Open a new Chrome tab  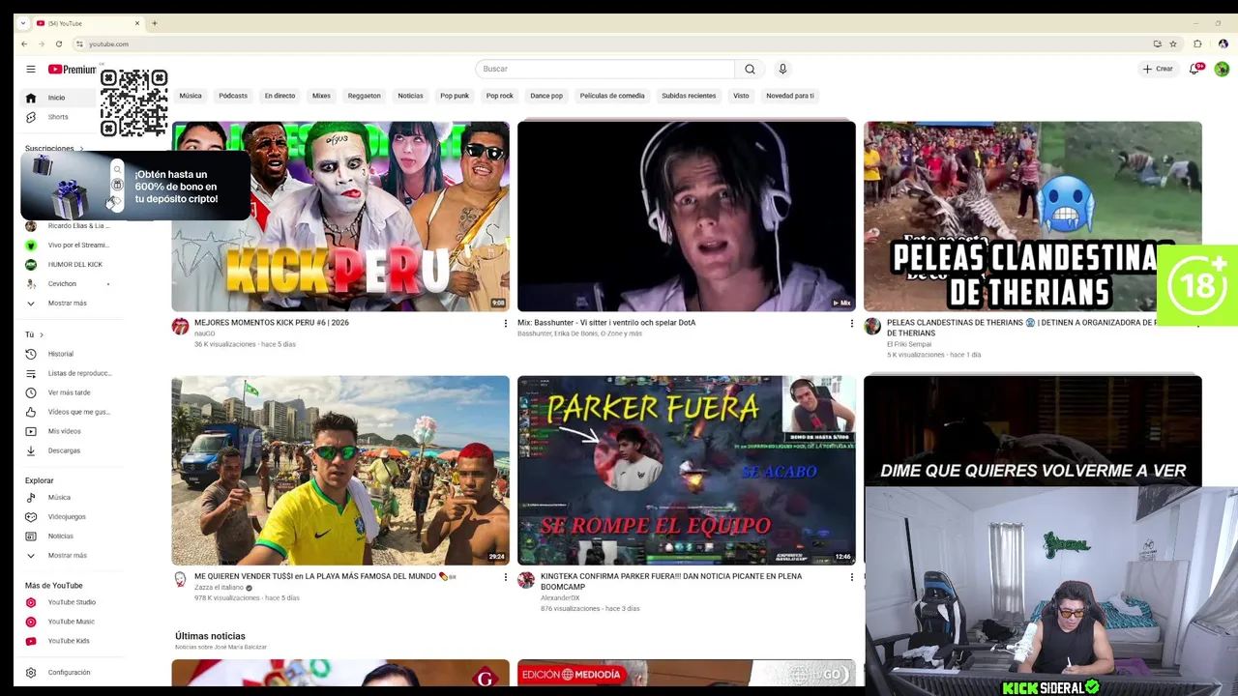click(x=154, y=23)
